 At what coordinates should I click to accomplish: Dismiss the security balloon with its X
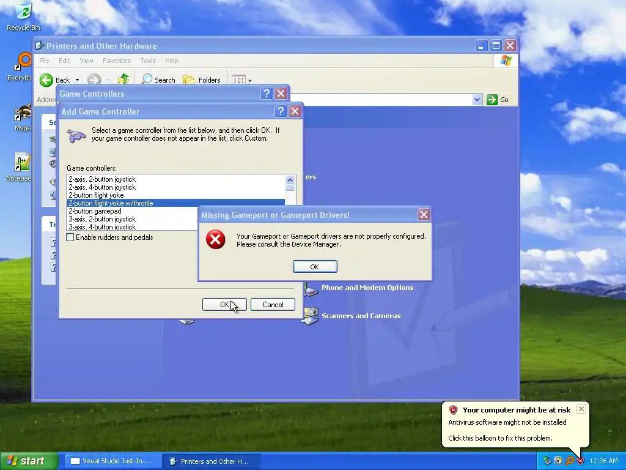[581, 409]
